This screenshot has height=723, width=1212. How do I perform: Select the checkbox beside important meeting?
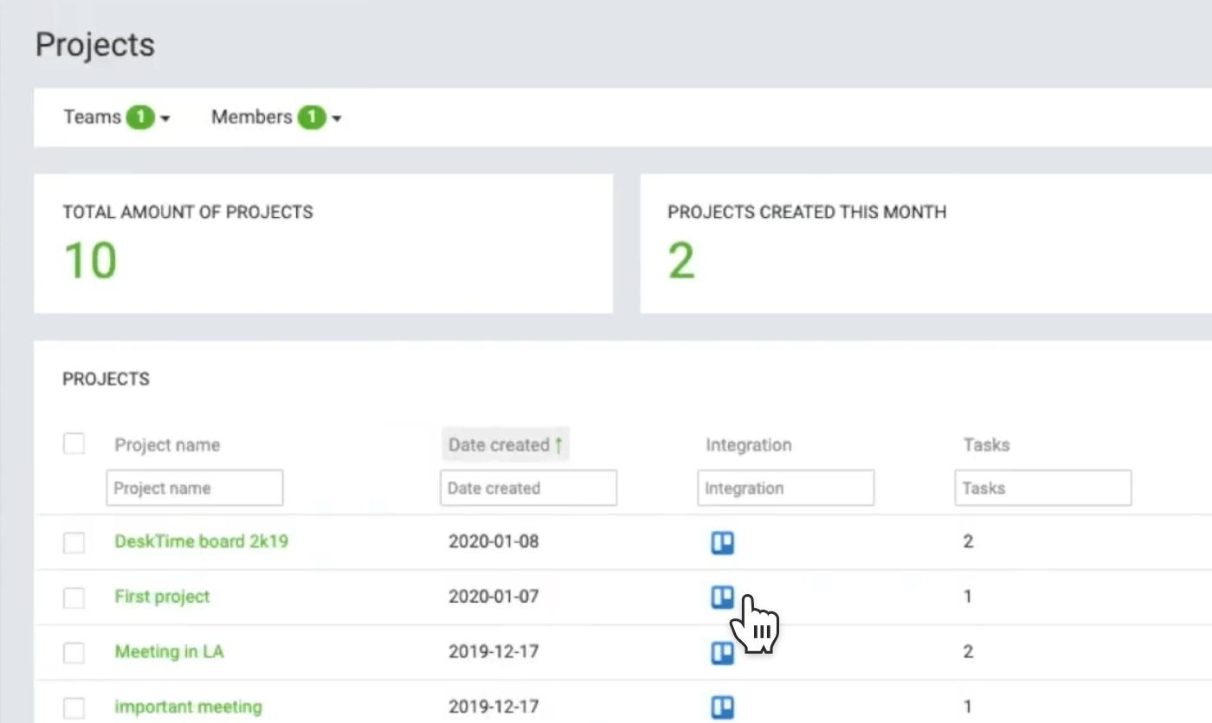74,707
